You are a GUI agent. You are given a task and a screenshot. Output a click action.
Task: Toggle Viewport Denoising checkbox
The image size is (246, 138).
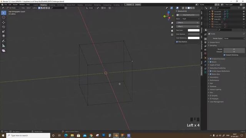[x=224, y=55]
